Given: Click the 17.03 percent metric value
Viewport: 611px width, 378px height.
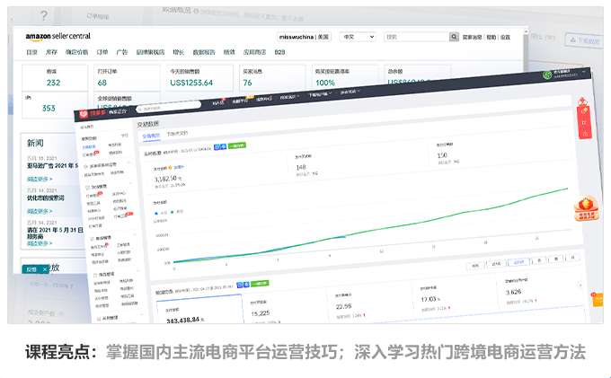Looking at the screenshot, I should coord(429,299).
